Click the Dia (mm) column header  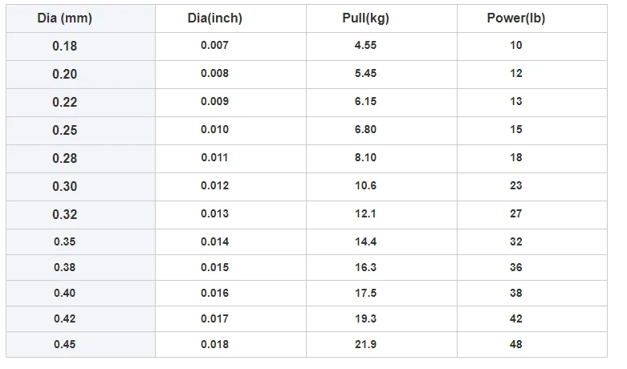pos(65,18)
